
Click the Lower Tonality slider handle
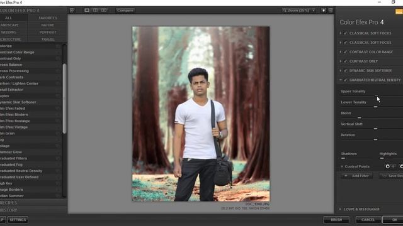pyautogui.click(x=375, y=107)
